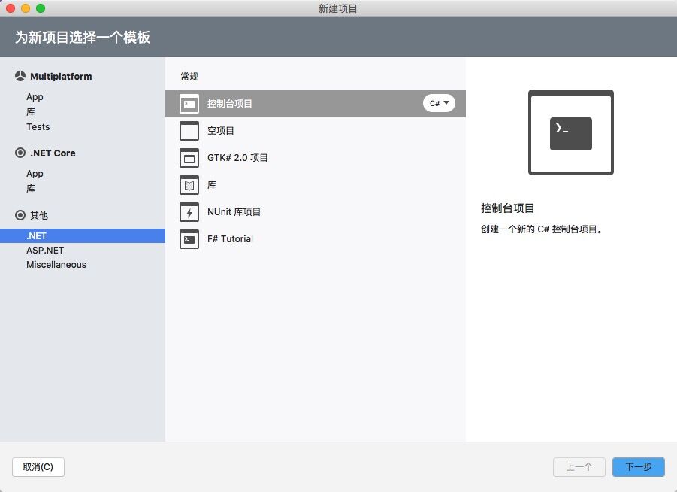Choose the NUnit 库项目 template
The width and height of the screenshot is (677, 492).
315,212
